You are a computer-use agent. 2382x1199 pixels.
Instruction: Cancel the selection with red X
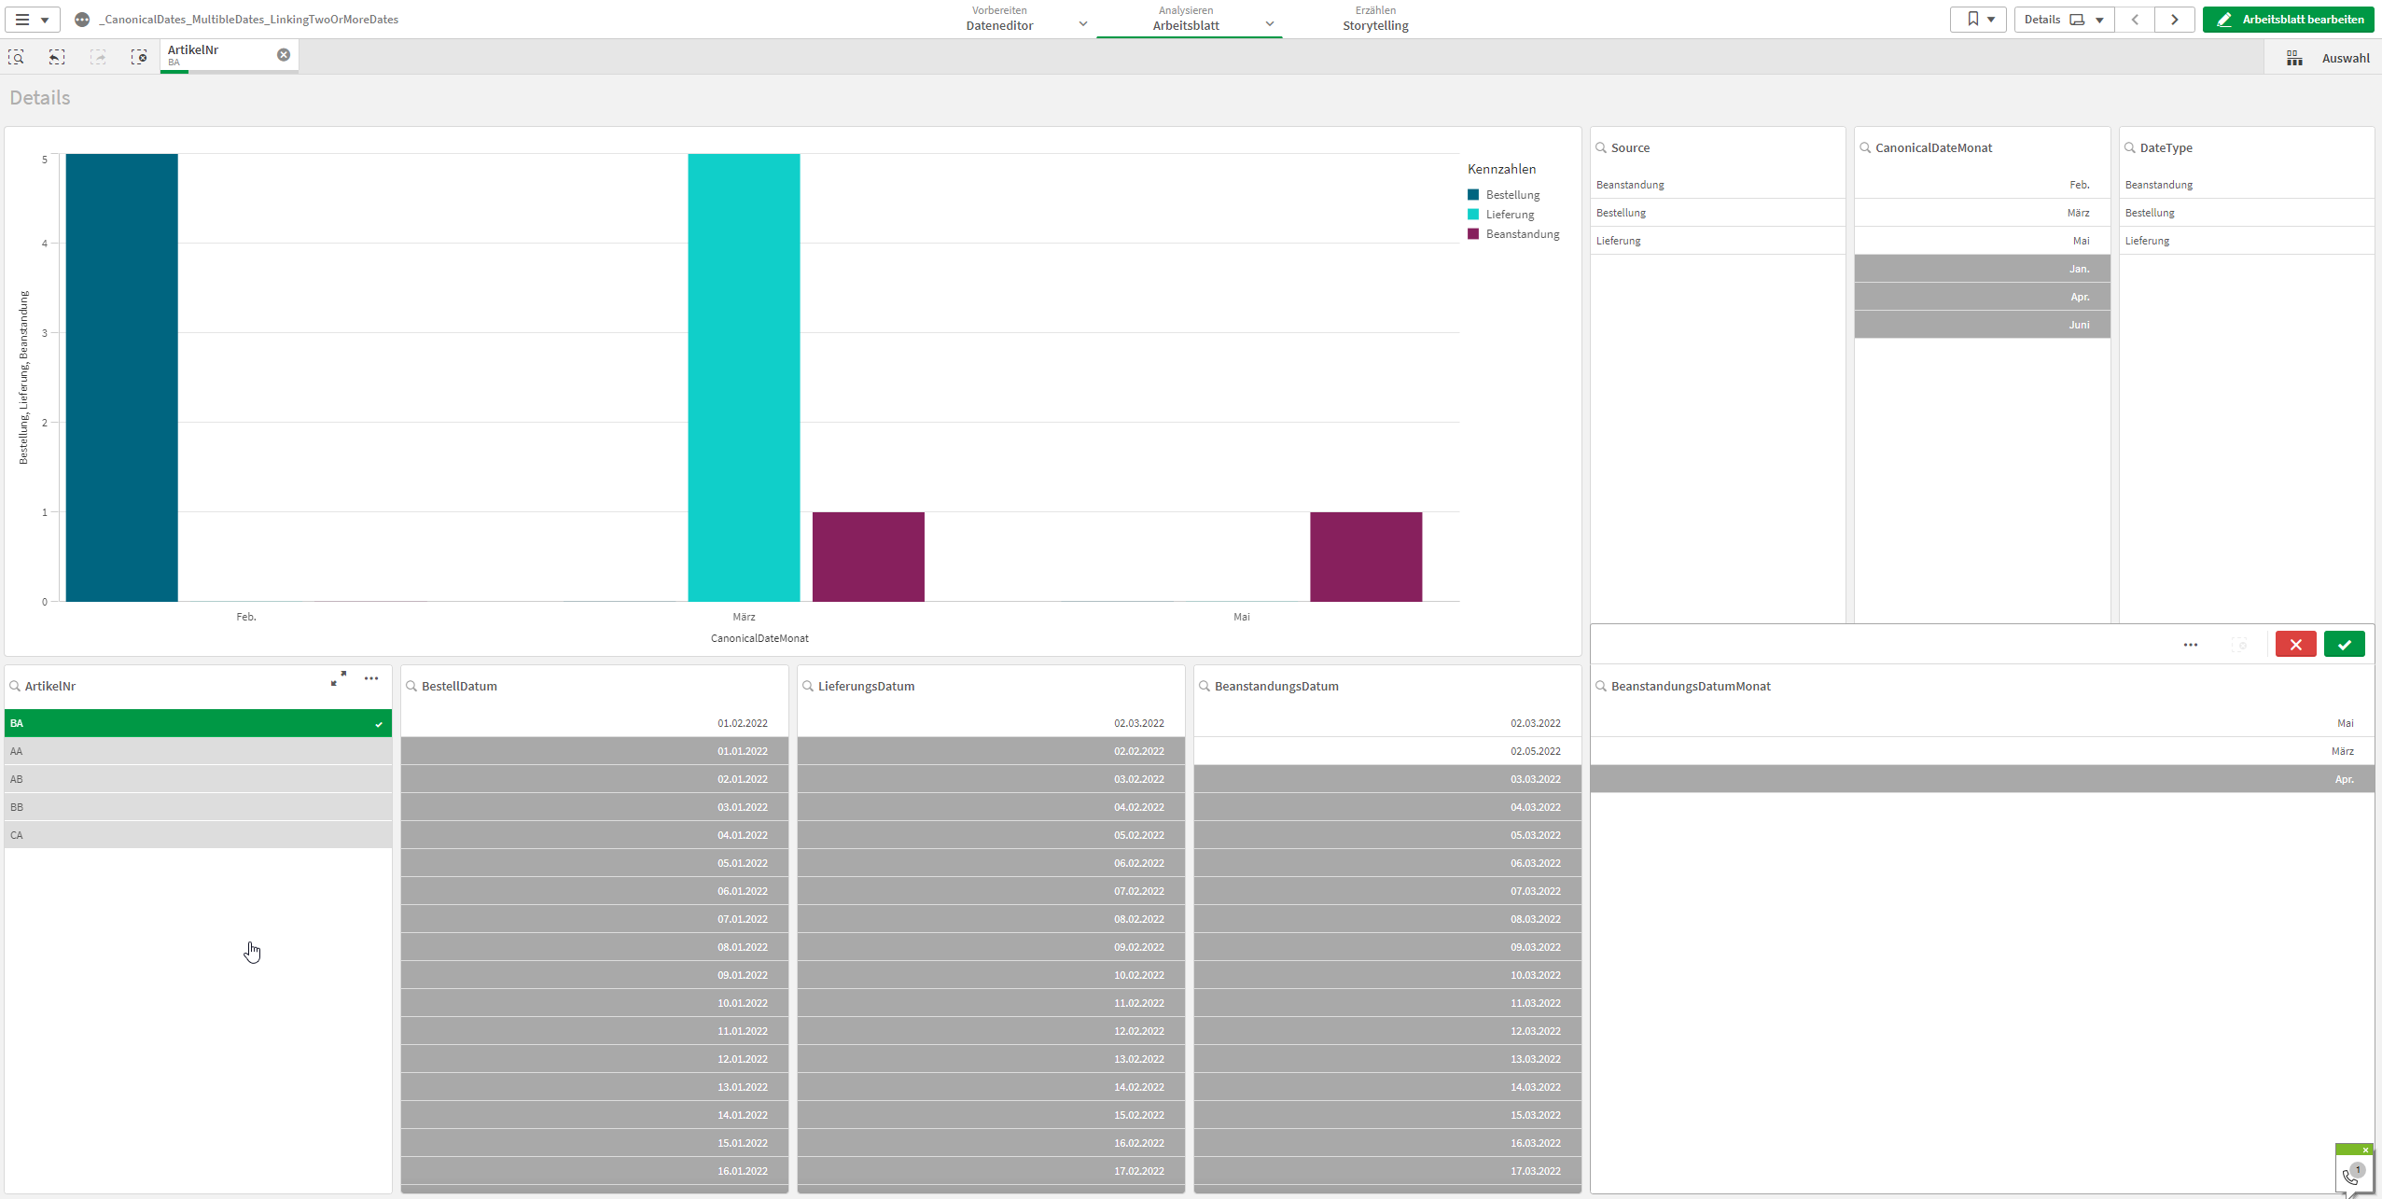point(2295,644)
